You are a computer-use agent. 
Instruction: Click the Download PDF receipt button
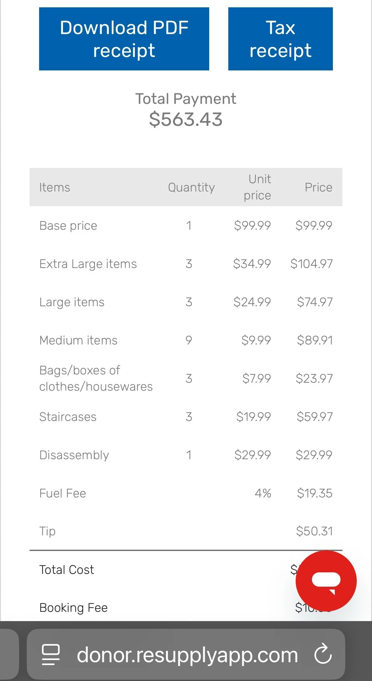[x=124, y=39]
